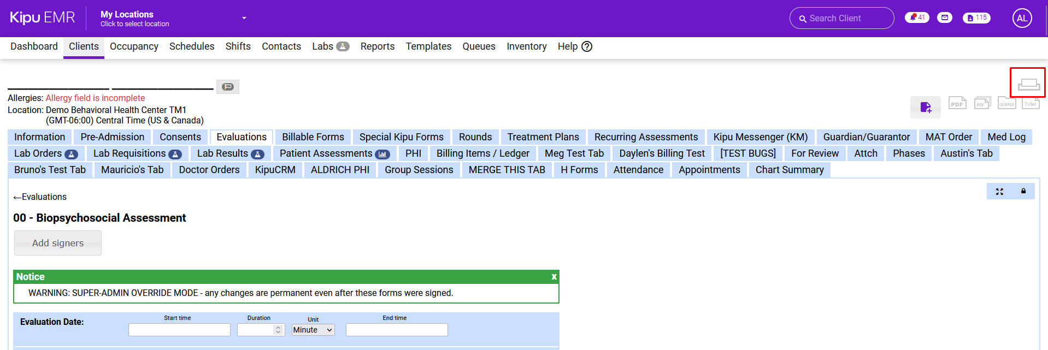The image size is (1048, 350).
Task: Open the mail envelope icon
Action: click(945, 17)
